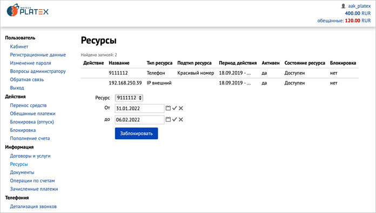This screenshot has height=213, width=376.
Task: Clear the до date with X icon
Action: click(181, 119)
